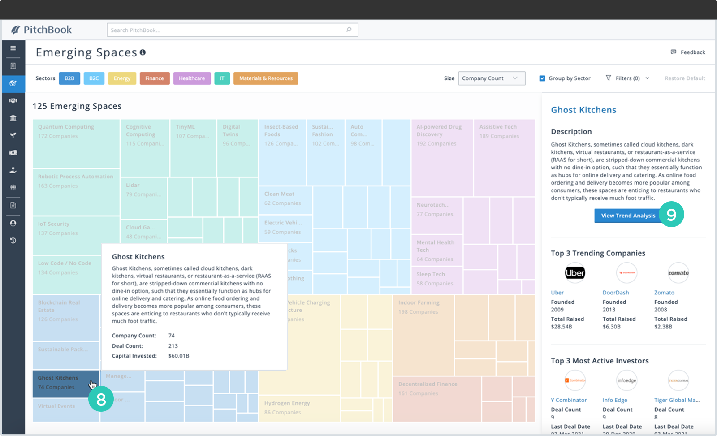The height and width of the screenshot is (436, 717).
Task: Select the Assistive Tech tile
Action: point(504,158)
